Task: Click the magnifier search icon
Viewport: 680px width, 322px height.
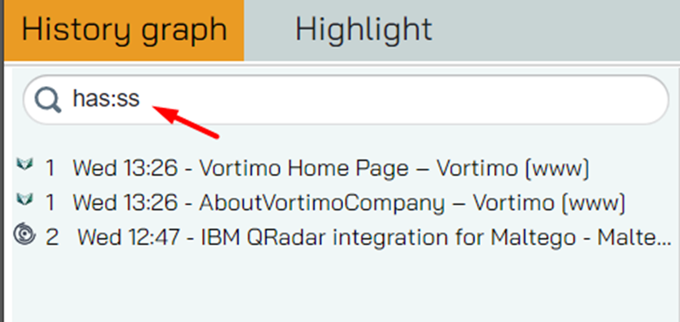Action: 48,101
